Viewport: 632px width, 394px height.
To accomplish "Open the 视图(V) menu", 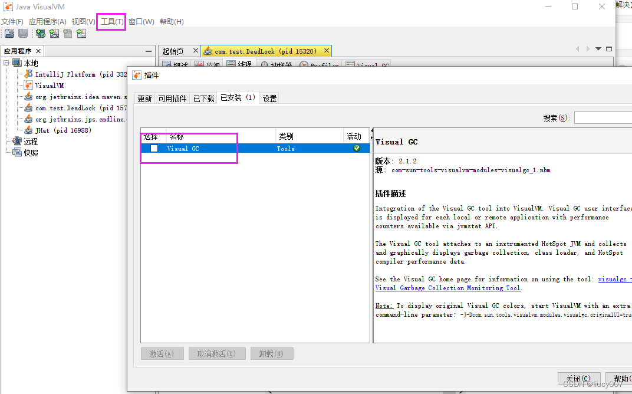I will pyautogui.click(x=84, y=21).
